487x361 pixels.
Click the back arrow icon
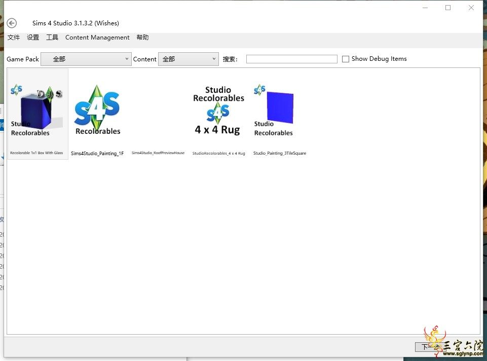tap(12, 23)
